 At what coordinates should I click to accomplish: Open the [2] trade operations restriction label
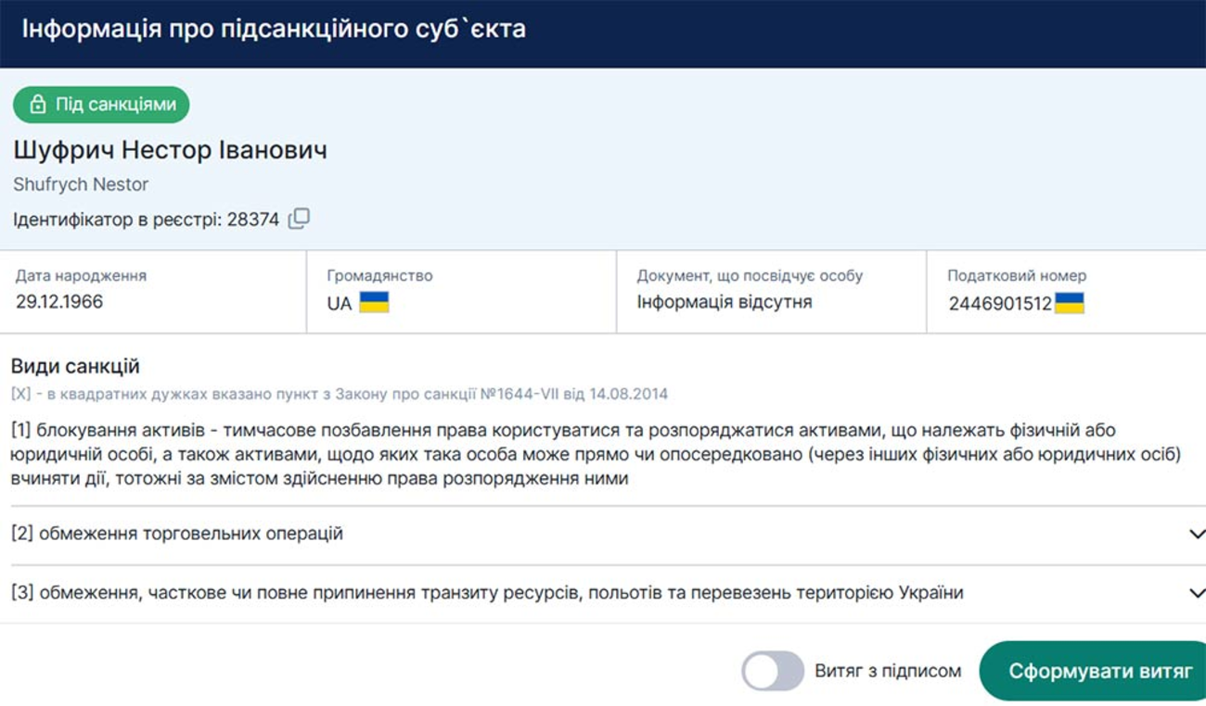[x=177, y=534]
